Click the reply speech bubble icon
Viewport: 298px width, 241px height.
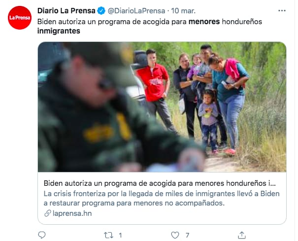(x=42, y=235)
